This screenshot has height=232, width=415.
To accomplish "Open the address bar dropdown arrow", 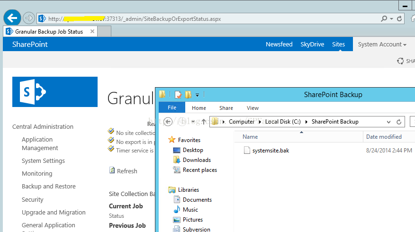I will (x=391, y=19).
